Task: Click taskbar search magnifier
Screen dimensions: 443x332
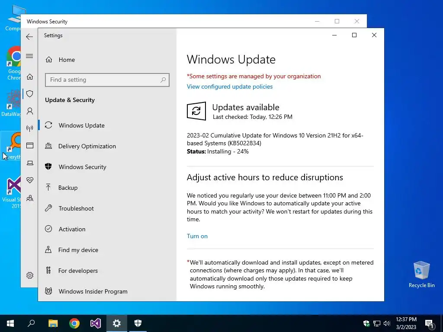Action: coord(31,323)
